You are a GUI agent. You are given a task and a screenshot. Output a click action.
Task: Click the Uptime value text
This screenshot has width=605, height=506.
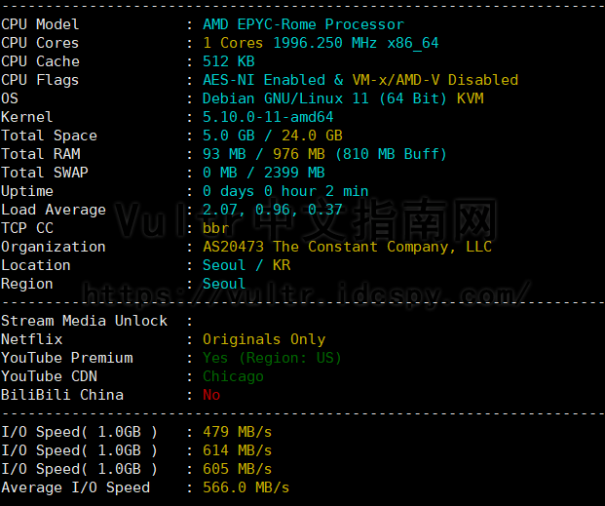pyautogui.click(x=285, y=191)
